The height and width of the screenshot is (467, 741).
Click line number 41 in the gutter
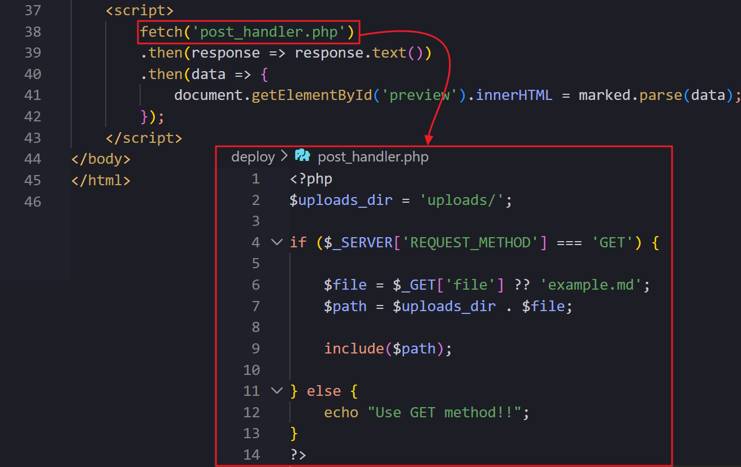coord(33,95)
